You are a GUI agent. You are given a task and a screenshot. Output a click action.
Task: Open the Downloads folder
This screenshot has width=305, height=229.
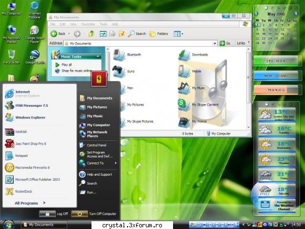point(193,55)
